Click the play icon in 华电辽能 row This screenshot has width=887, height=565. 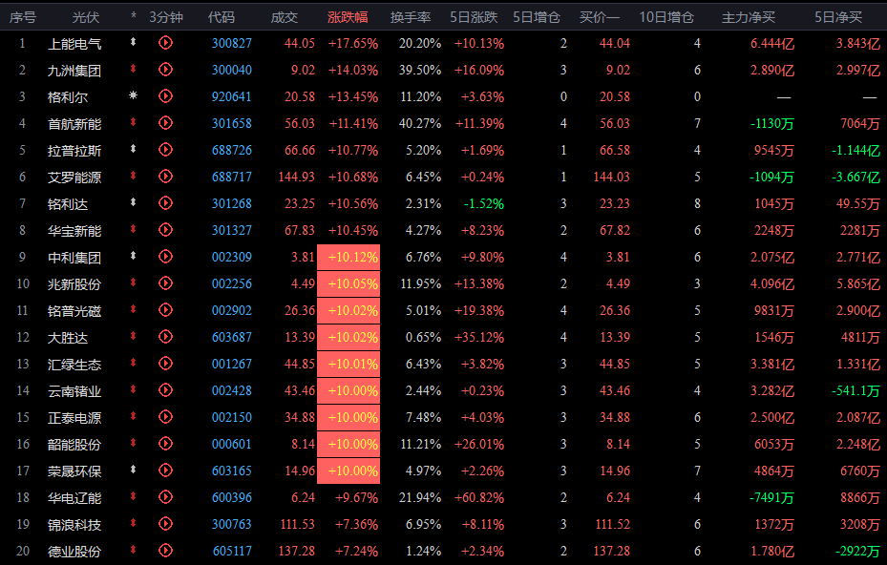tap(165, 497)
